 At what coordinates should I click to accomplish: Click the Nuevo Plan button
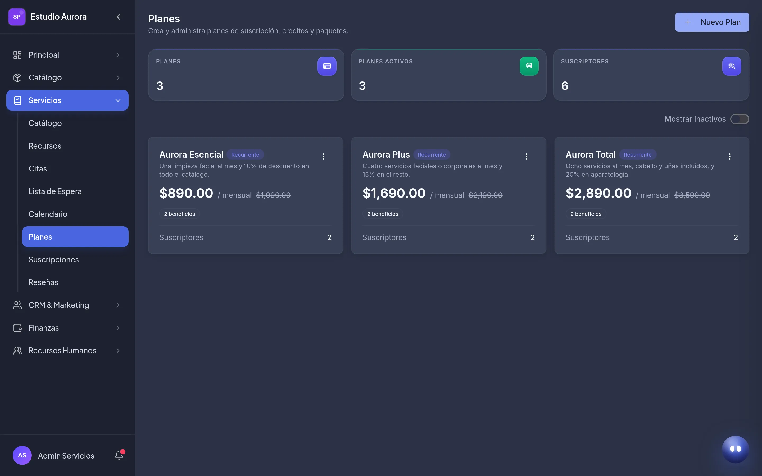(x=712, y=22)
